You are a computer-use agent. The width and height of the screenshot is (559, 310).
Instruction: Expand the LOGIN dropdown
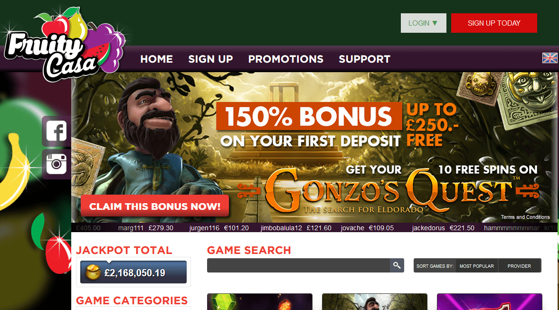click(423, 23)
